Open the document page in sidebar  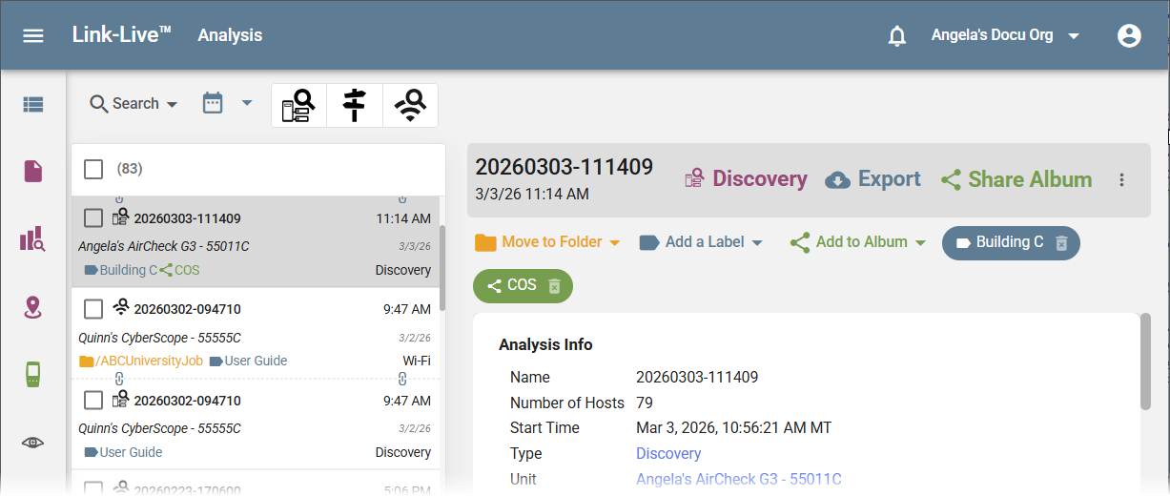point(33,171)
